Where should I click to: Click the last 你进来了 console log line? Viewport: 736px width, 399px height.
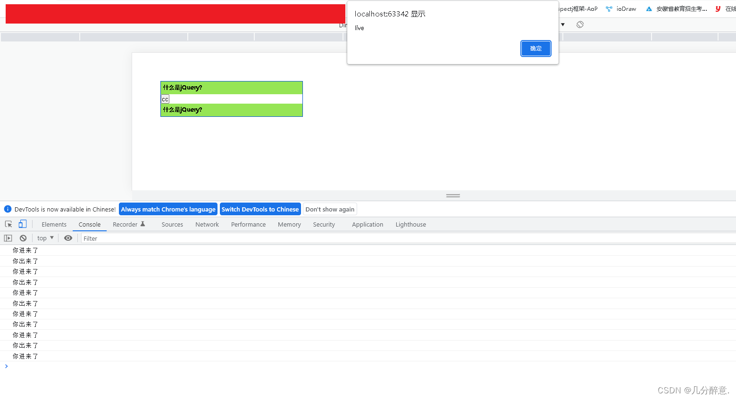(x=25, y=356)
